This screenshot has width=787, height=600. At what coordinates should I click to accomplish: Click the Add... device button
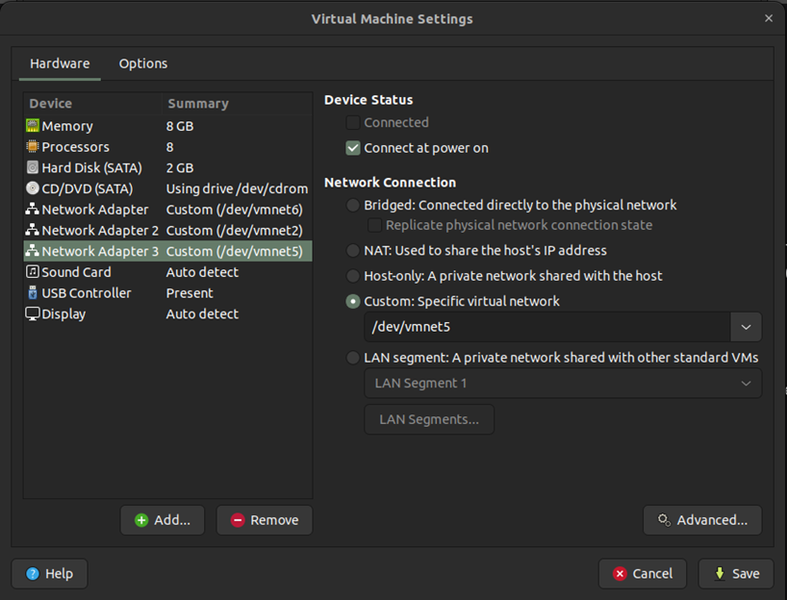(163, 520)
